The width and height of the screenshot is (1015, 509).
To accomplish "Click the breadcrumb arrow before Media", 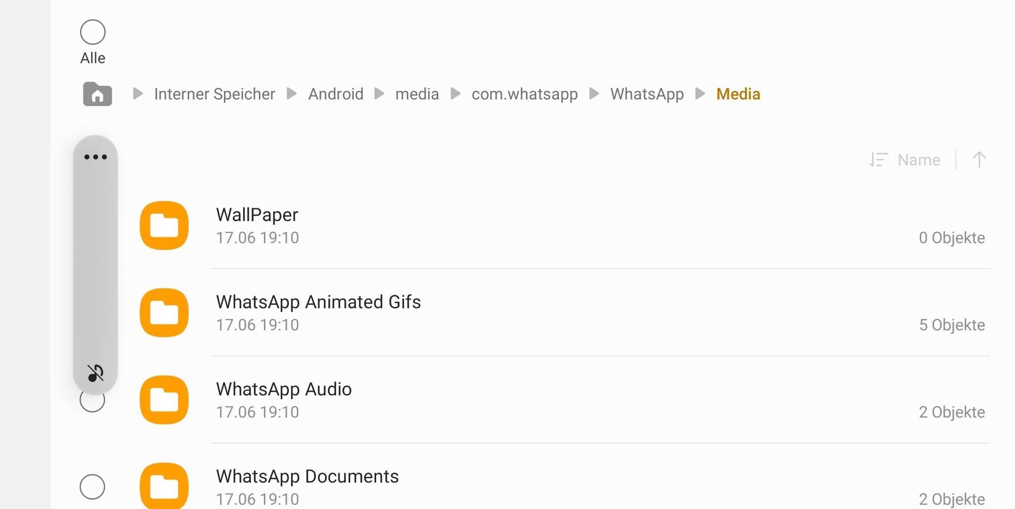I will pyautogui.click(x=700, y=94).
